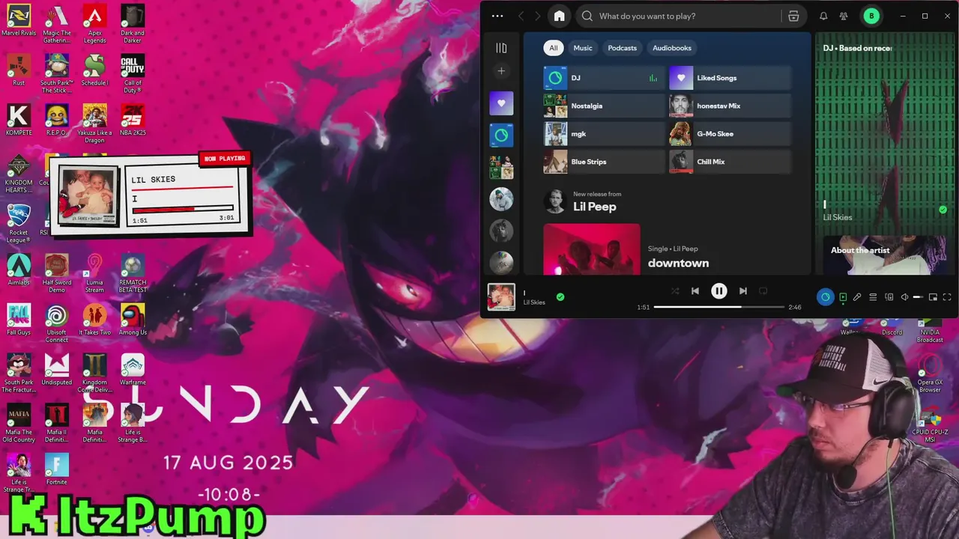
Task: Open Friend Activity icon
Action: [844, 16]
